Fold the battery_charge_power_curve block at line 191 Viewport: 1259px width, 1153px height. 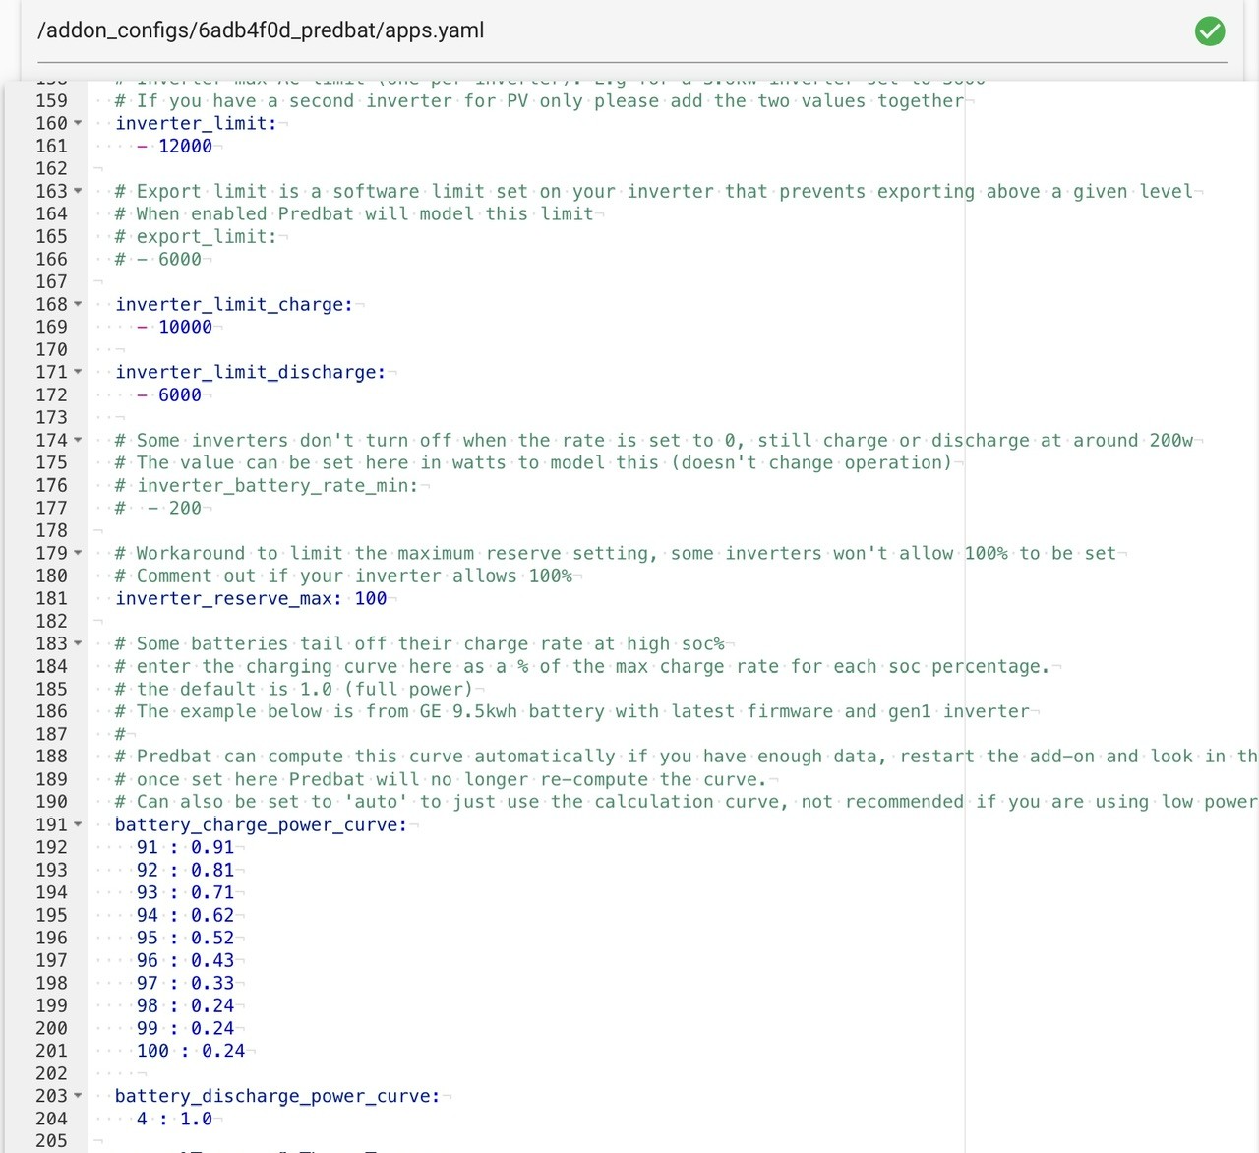[x=78, y=824]
